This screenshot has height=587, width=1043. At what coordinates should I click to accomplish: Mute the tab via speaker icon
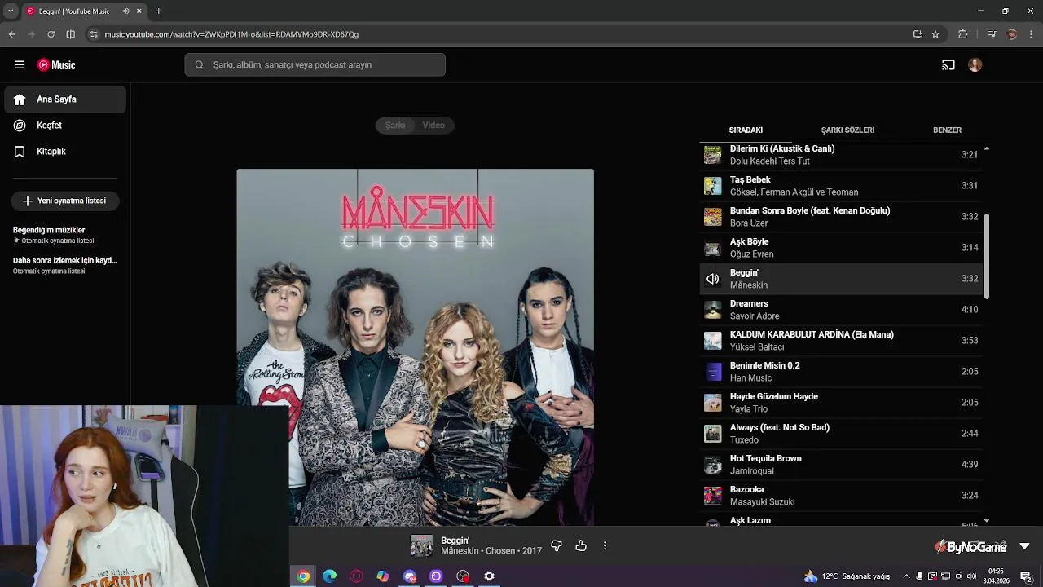click(x=126, y=11)
